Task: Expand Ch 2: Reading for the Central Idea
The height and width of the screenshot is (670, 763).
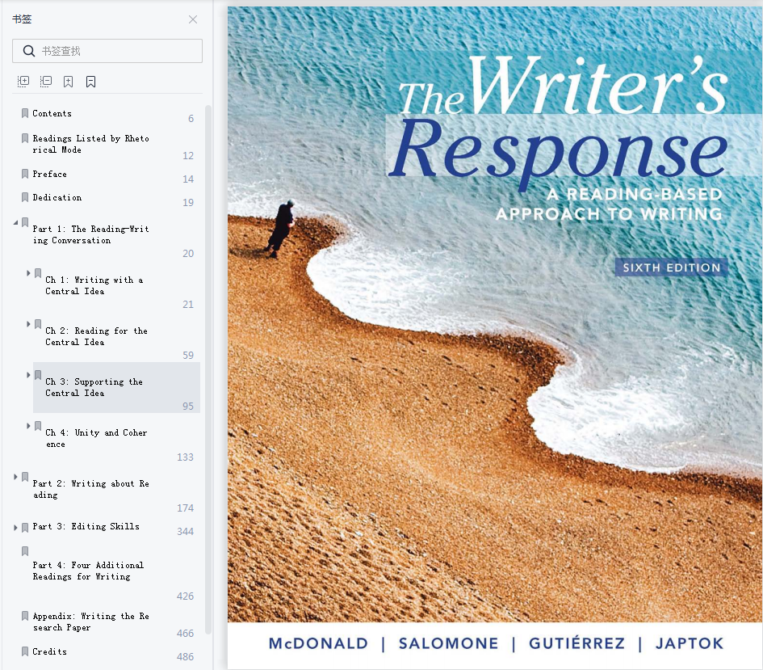Action: pyautogui.click(x=28, y=324)
